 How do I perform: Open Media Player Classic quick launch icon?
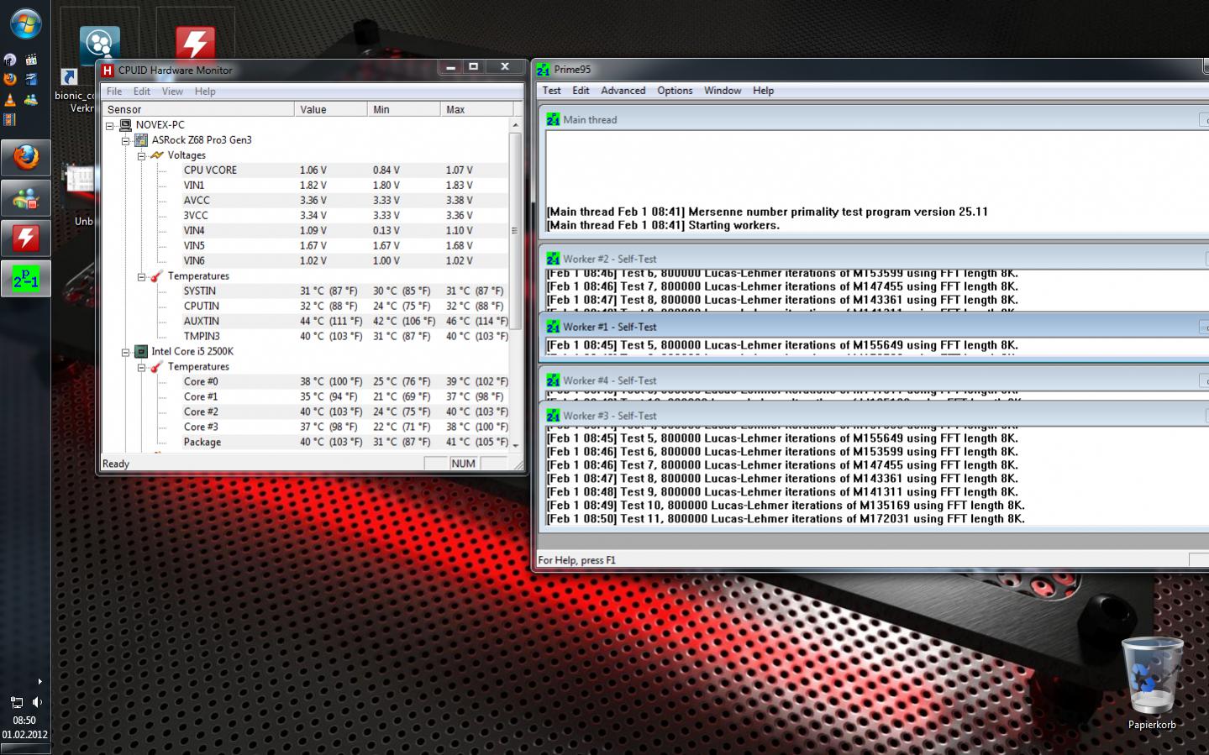[x=31, y=60]
